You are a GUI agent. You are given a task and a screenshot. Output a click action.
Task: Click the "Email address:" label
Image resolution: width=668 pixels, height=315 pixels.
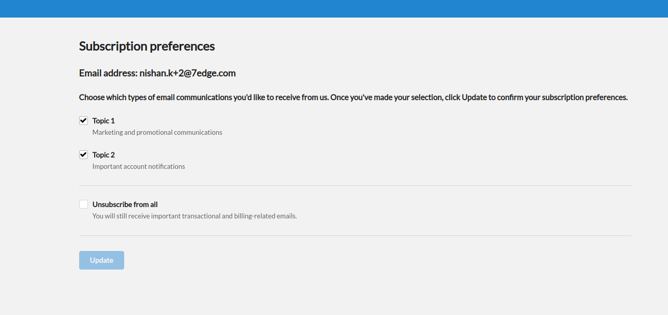coord(108,73)
